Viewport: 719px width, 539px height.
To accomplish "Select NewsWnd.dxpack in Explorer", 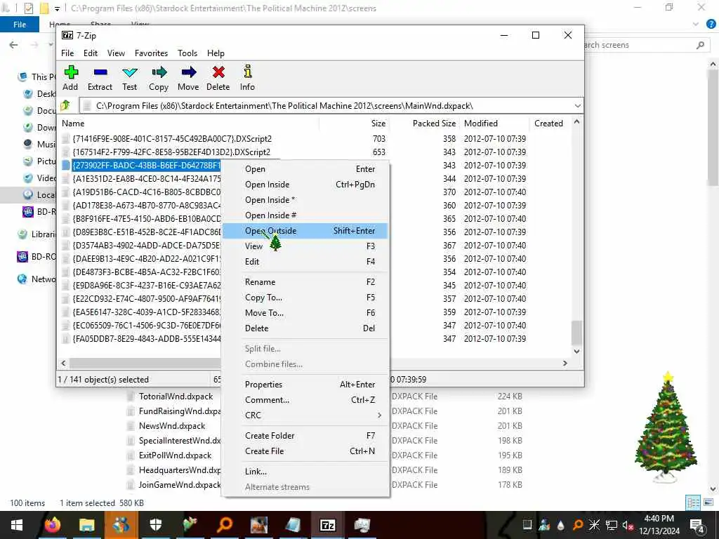I will [172, 426].
